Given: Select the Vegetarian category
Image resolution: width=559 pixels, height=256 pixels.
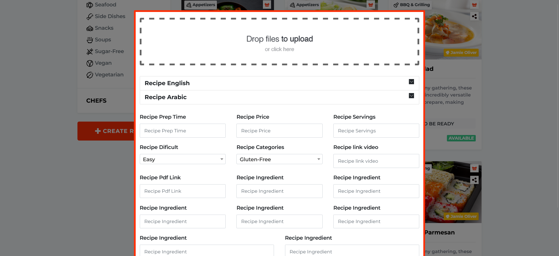Looking at the screenshot, I should click(x=109, y=75).
